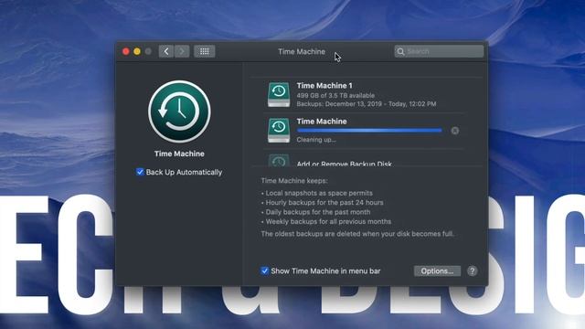Screen dimensions: 585x329
Task: Select the Time Machine disk icon with progress bar
Action: click(279, 130)
